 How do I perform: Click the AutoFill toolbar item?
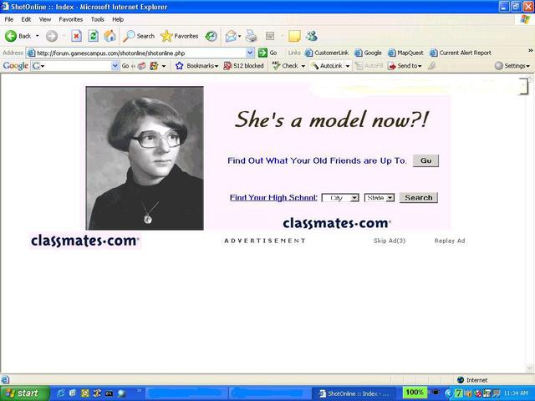pyautogui.click(x=369, y=66)
